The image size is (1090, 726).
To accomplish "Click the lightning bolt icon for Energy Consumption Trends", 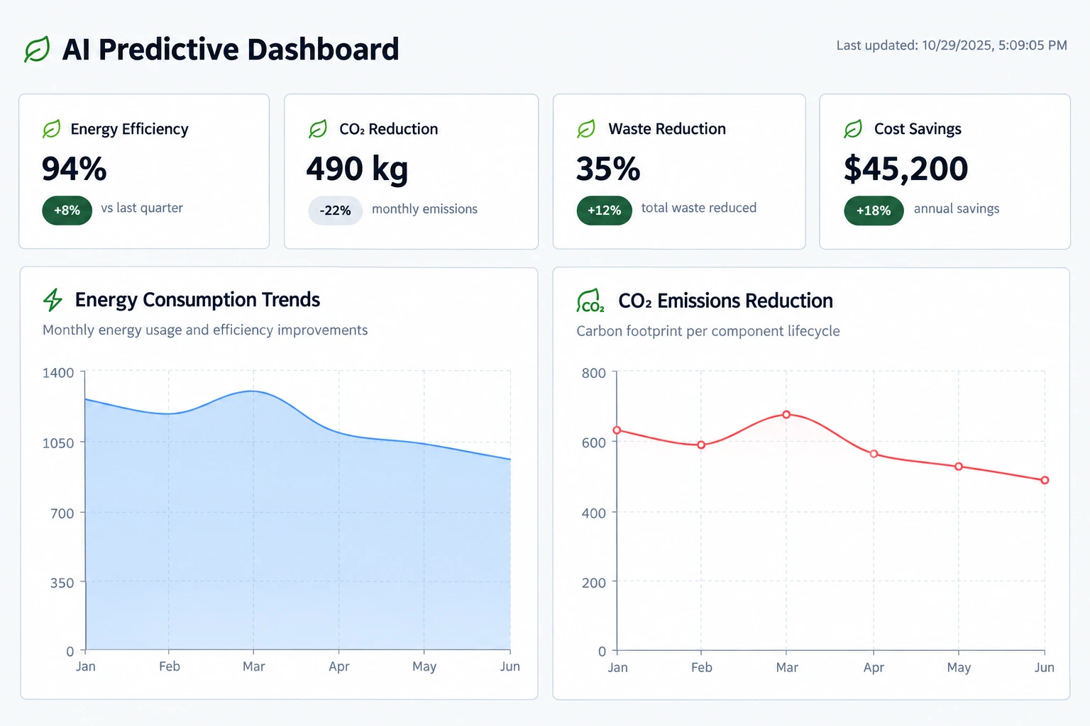I will click(53, 300).
